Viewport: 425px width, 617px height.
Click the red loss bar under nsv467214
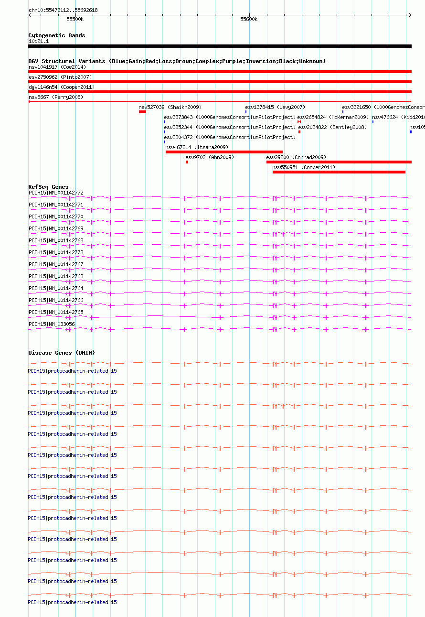pyautogui.click(x=224, y=152)
